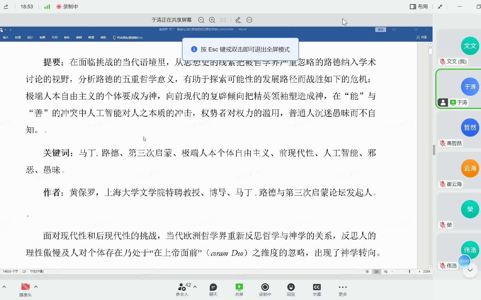
Task: Click the sharing icon beside 于涛 name
Action: click(453, 102)
